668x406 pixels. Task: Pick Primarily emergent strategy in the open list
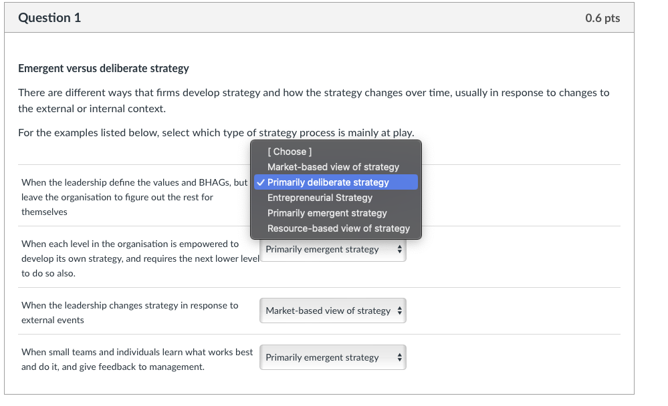(327, 213)
